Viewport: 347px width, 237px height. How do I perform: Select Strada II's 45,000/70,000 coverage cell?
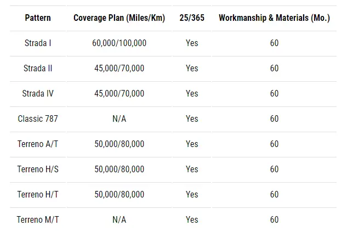coord(120,69)
